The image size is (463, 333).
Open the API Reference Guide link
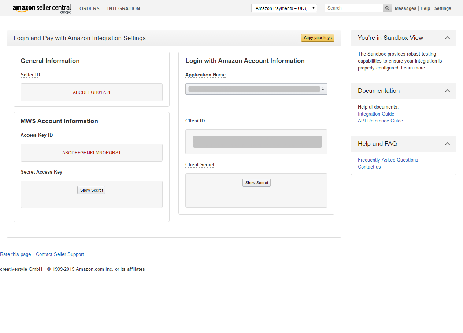click(x=380, y=121)
